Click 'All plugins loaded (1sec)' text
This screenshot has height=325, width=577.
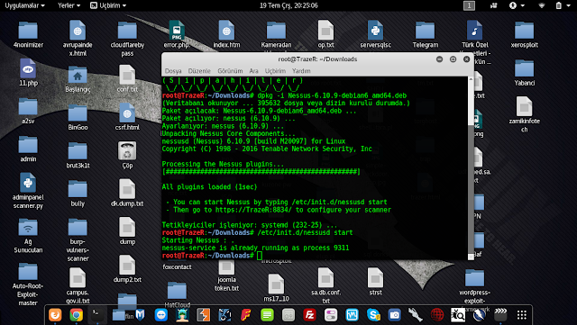pyautogui.click(x=209, y=186)
